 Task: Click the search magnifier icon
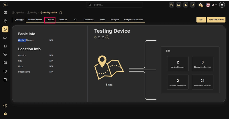(x=90, y=5)
